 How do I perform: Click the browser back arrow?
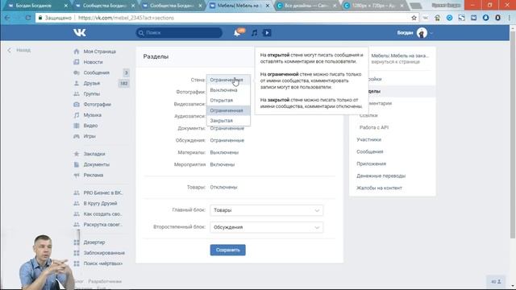point(7,18)
